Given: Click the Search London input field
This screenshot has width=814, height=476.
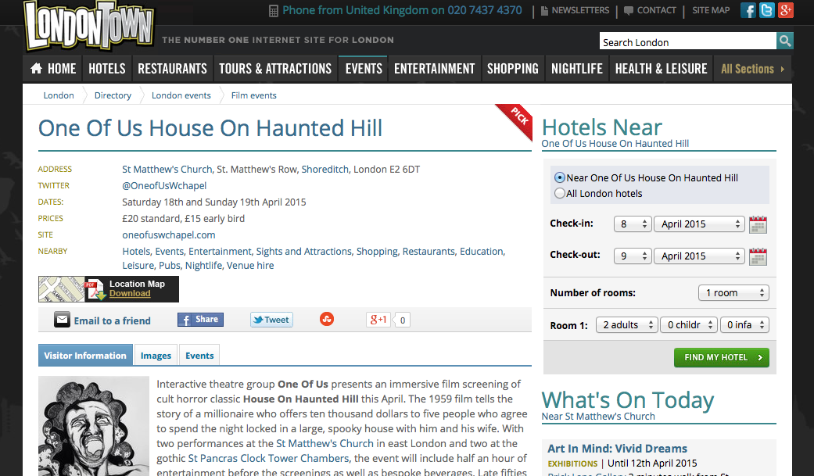Looking at the screenshot, I should tap(687, 42).
